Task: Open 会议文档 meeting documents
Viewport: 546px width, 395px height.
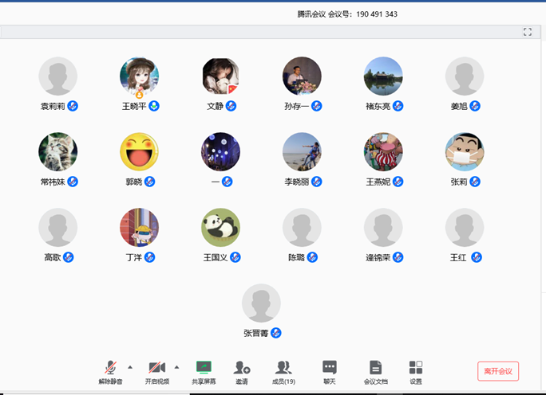Action: click(x=375, y=368)
